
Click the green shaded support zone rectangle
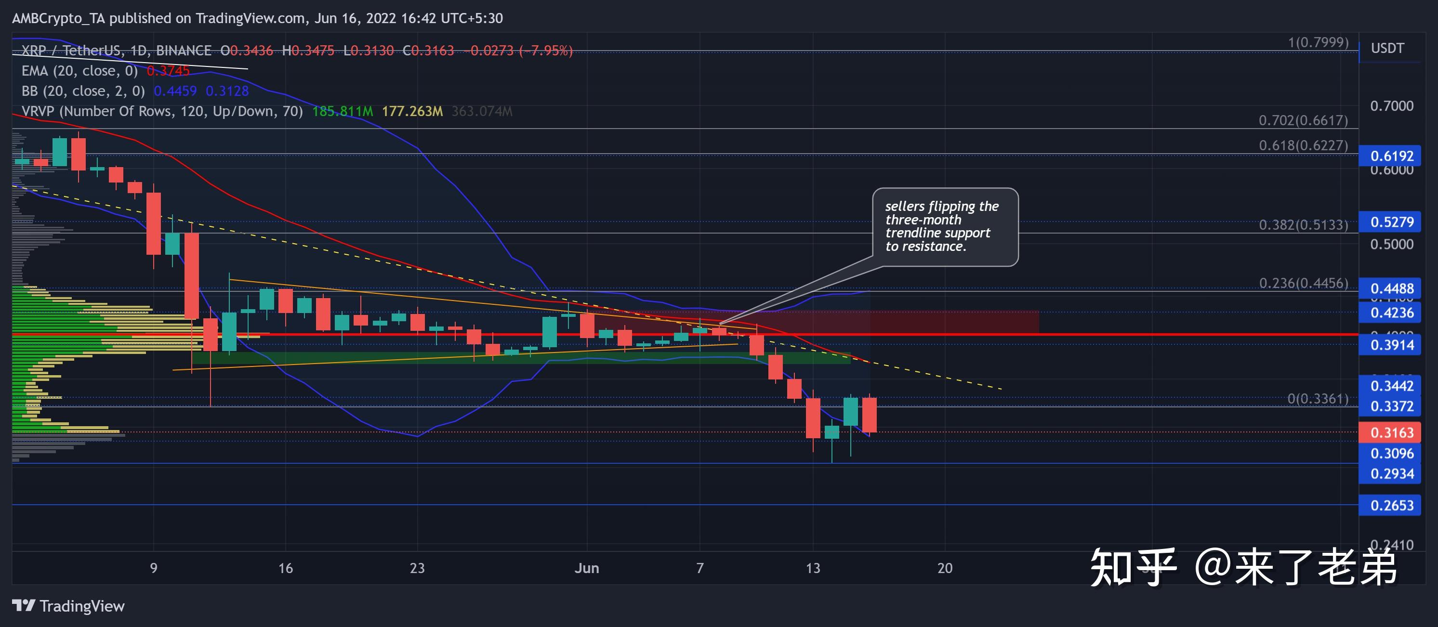tap(521, 358)
